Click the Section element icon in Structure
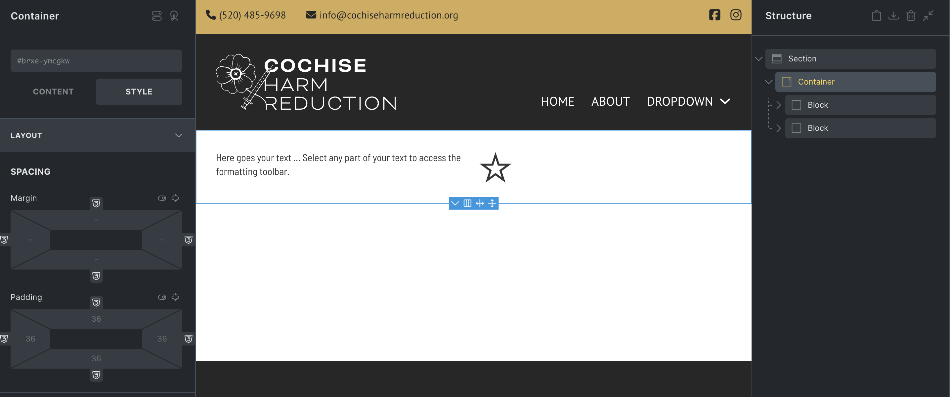This screenshot has height=397, width=950. [x=777, y=58]
